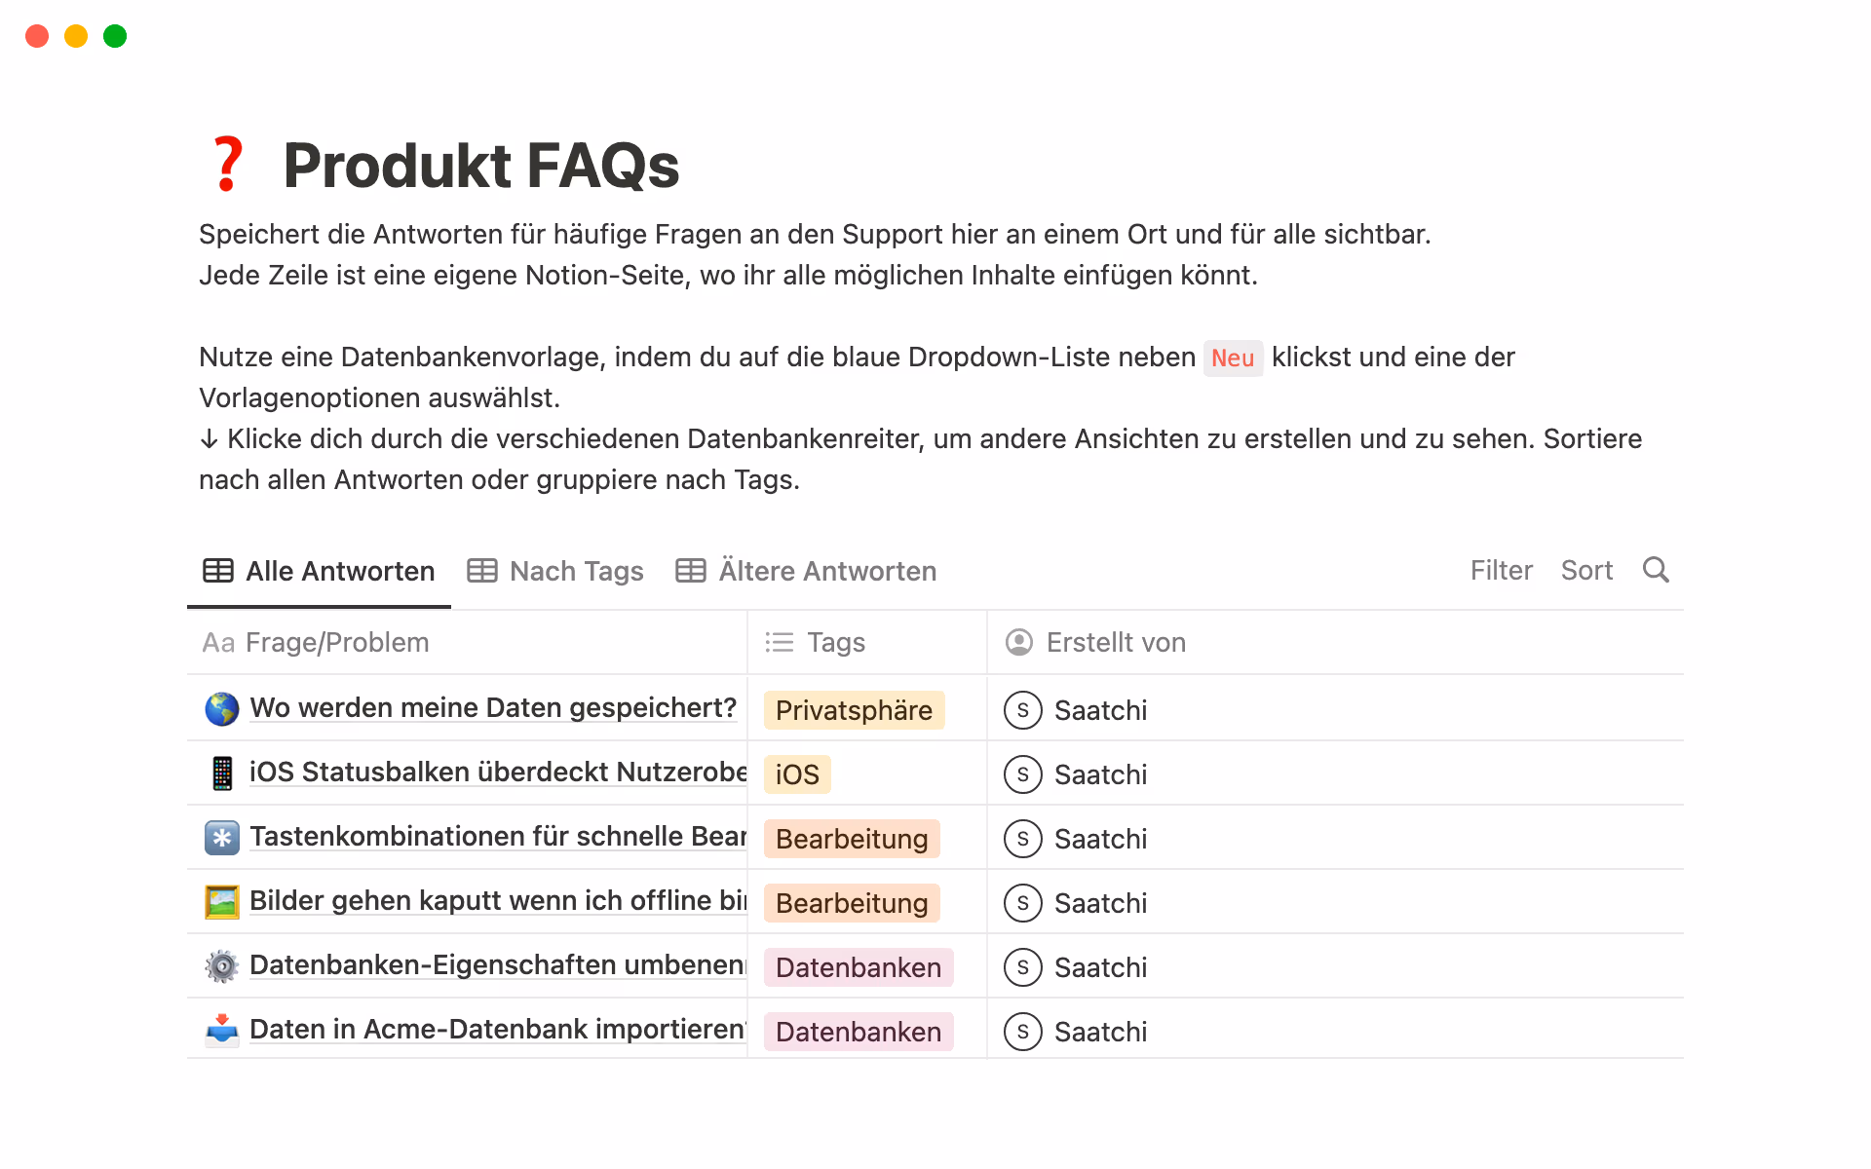Click the inbox icon beside Daten in Acme-Datenbank
1871x1169 pixels.
(x=222, y=1030)
